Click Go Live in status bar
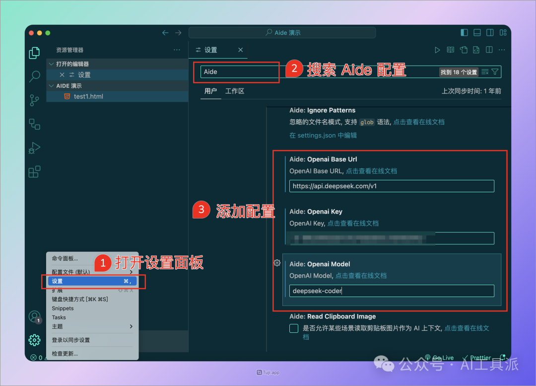The image size is (536, 386). tap(440, 358)
